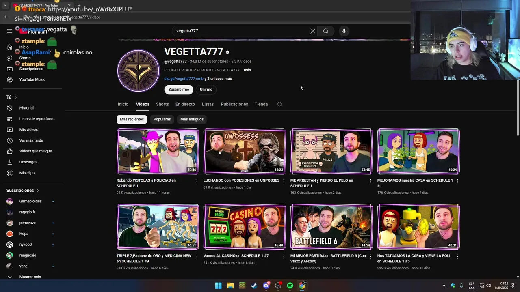Open the 'y 3 enlaces más' links

pos(218,79)
